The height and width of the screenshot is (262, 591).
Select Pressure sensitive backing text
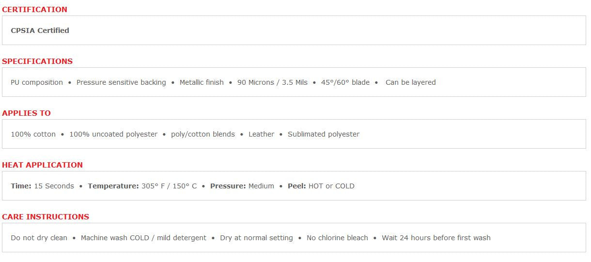tap(121, 82)
